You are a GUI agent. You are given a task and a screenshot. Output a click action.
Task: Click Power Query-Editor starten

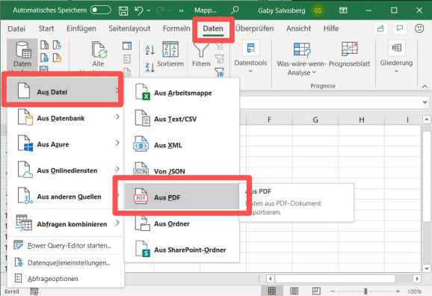pyautogui.click(x=66, y=245)
